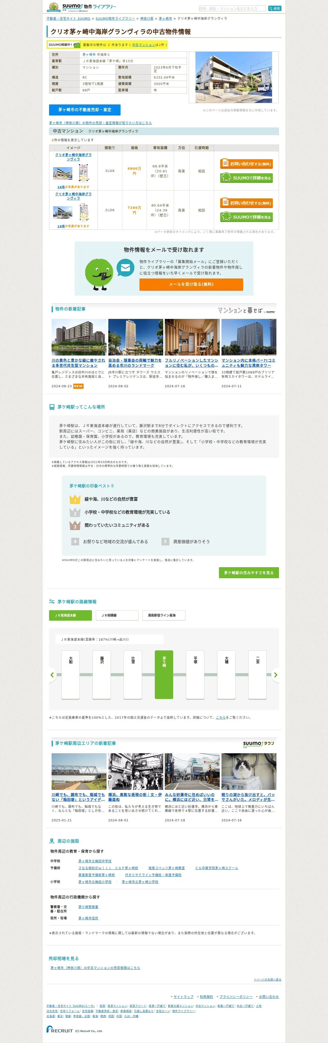Open みんな妙蓮寺に住めばいいのに article link
The height and width of the screenshot is (1043, 328).
[192, 797]
